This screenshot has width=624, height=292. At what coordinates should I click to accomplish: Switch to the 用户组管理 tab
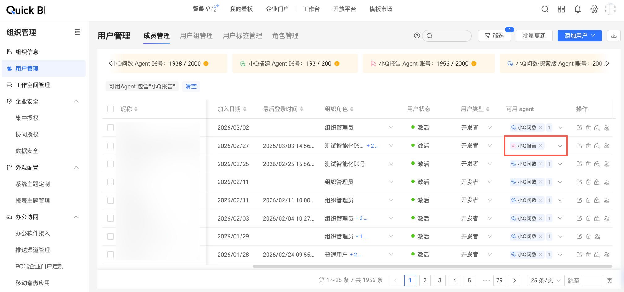(x=196, y=36)
